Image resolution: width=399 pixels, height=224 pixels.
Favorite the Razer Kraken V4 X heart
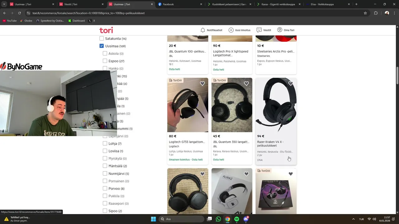[291, 83]
